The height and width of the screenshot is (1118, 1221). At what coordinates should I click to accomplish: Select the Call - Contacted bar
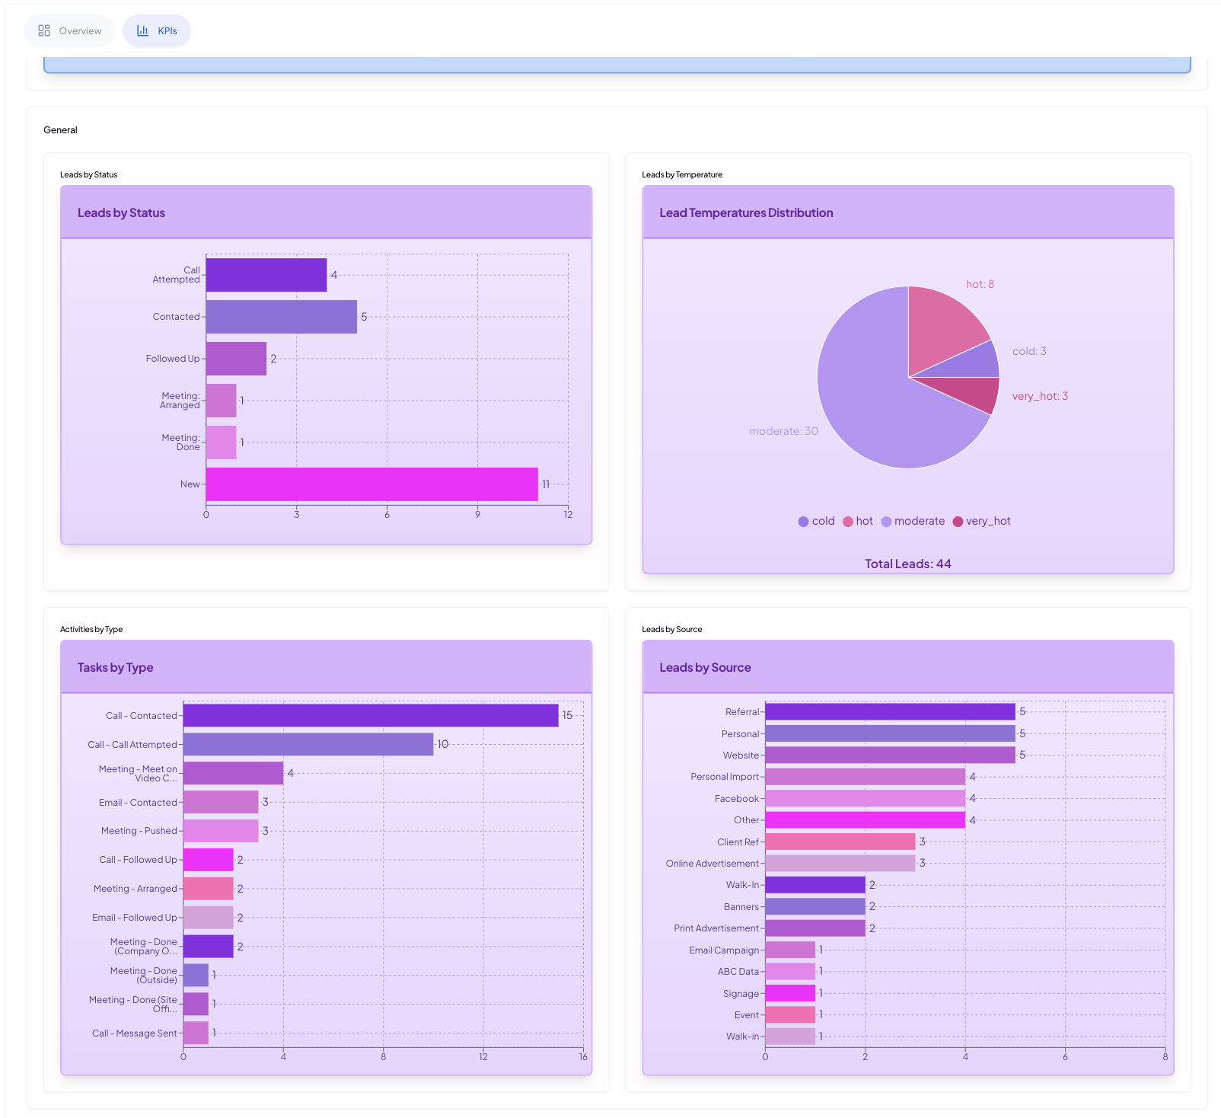coord(369,715)
